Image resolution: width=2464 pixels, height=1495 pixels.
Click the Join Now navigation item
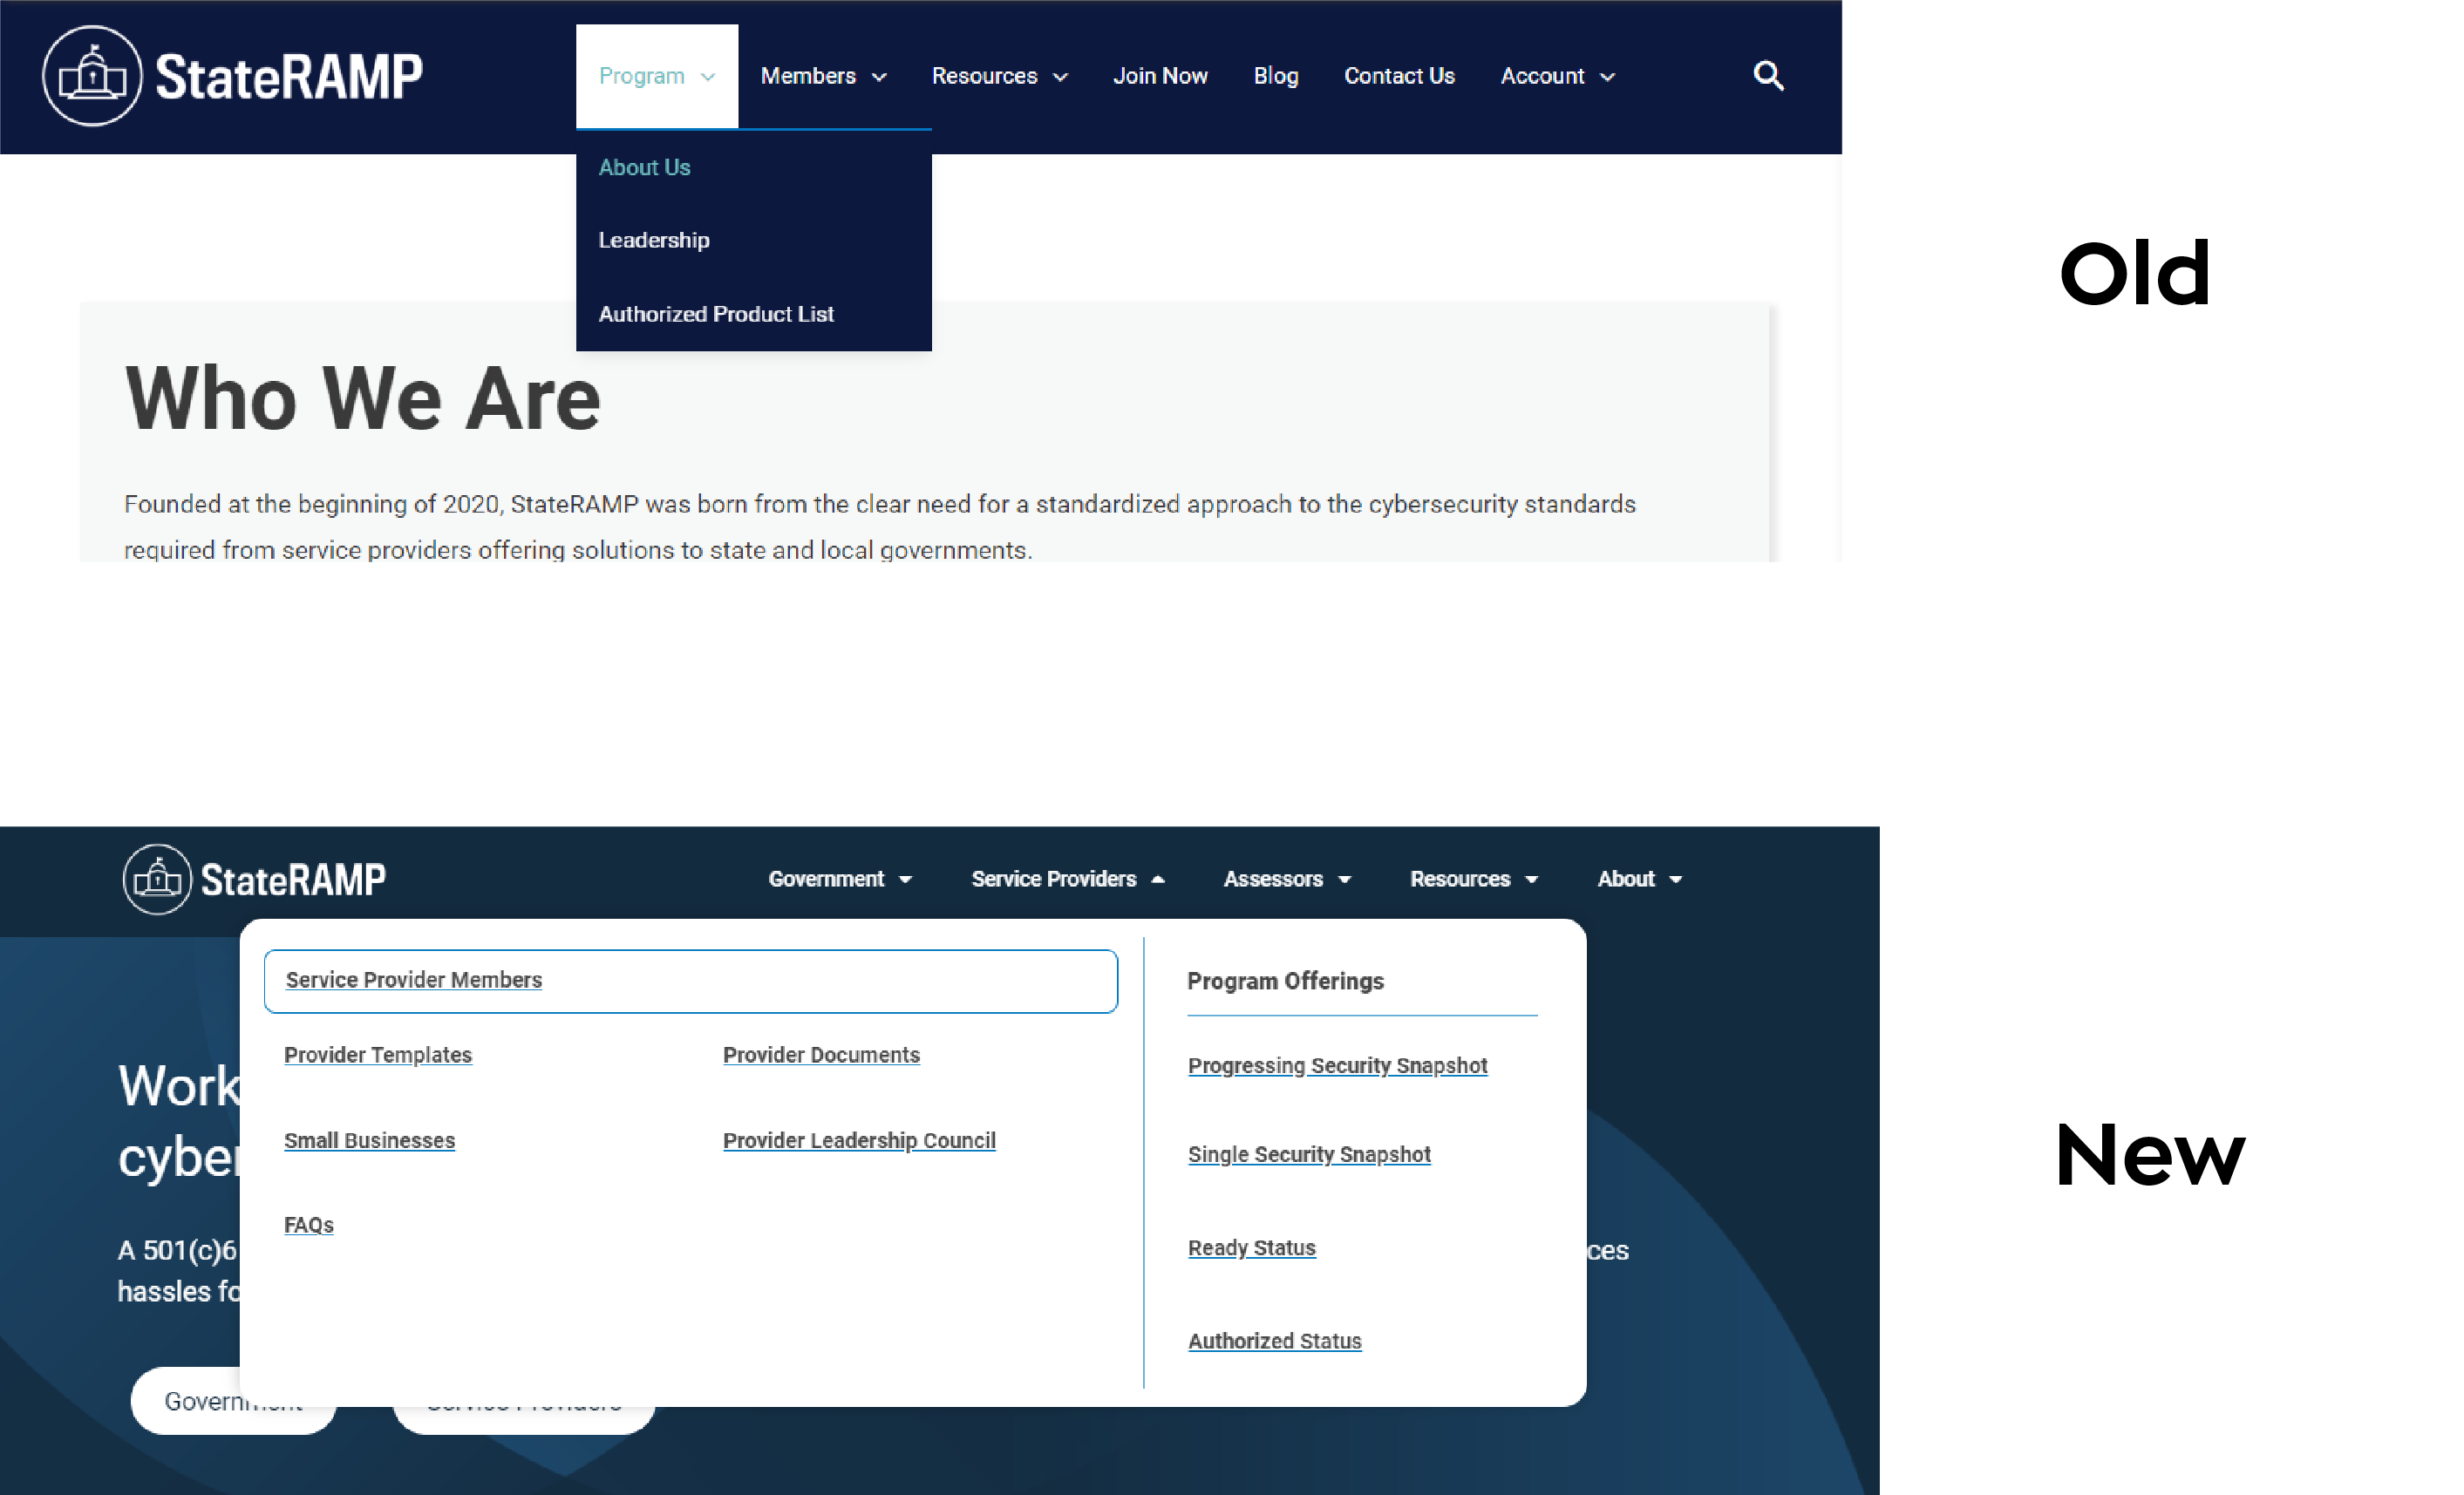click(x=1160, y=76)
